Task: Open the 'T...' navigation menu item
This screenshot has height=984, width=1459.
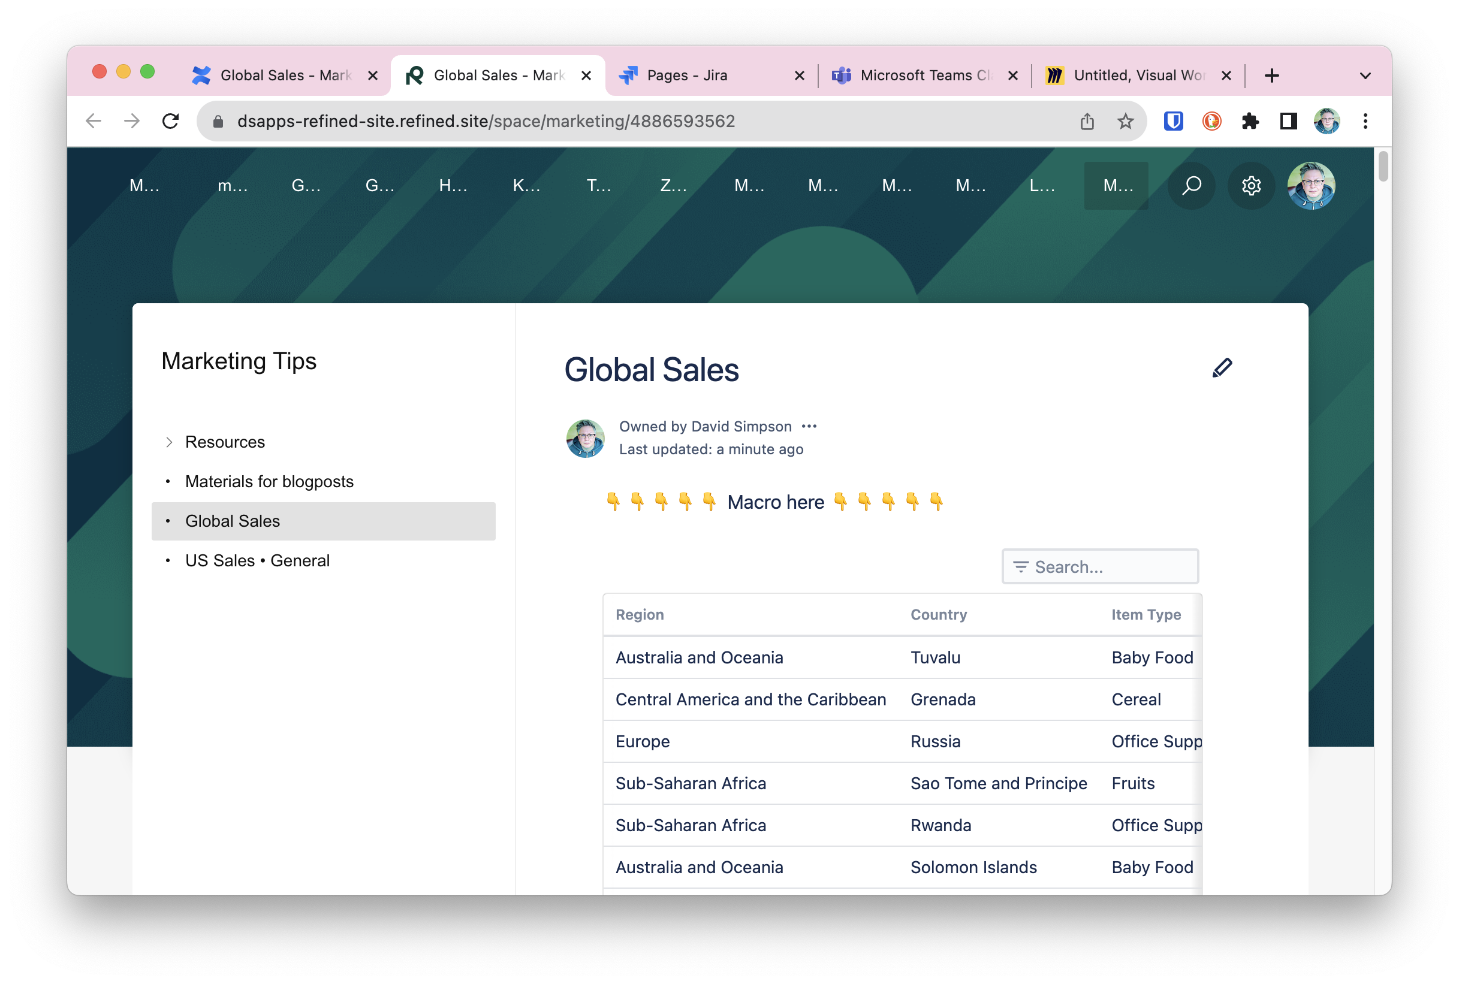Action: (x=599, y=186)
